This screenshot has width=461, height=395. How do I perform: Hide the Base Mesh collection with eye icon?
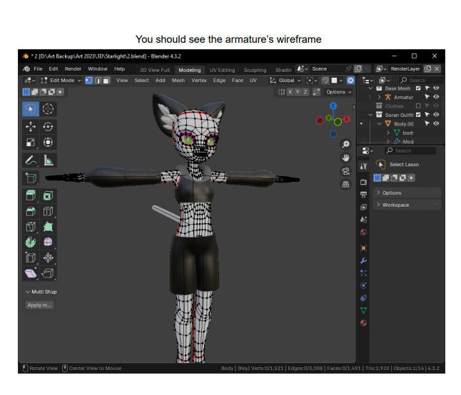tap(436, 88)
